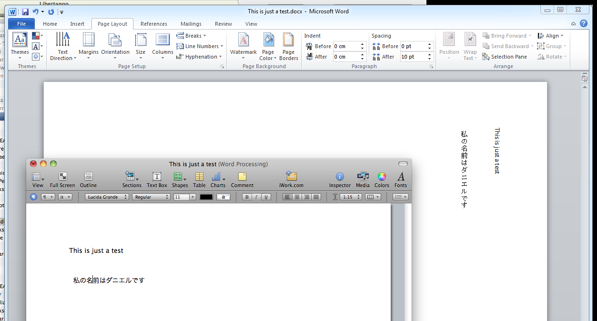
Task: Click iWork.com share icon
Action: [x=291, y=180]
